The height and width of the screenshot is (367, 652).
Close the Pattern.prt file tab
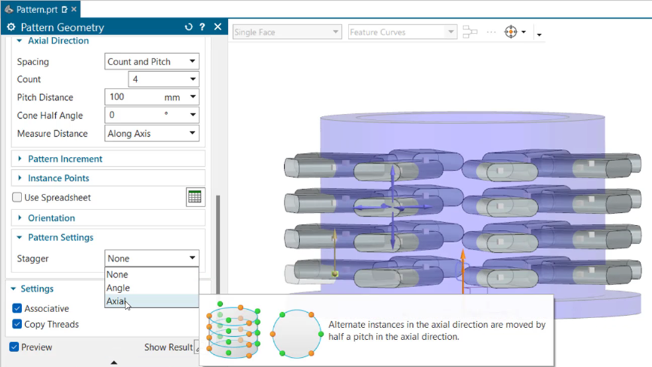tap(74, 9)
